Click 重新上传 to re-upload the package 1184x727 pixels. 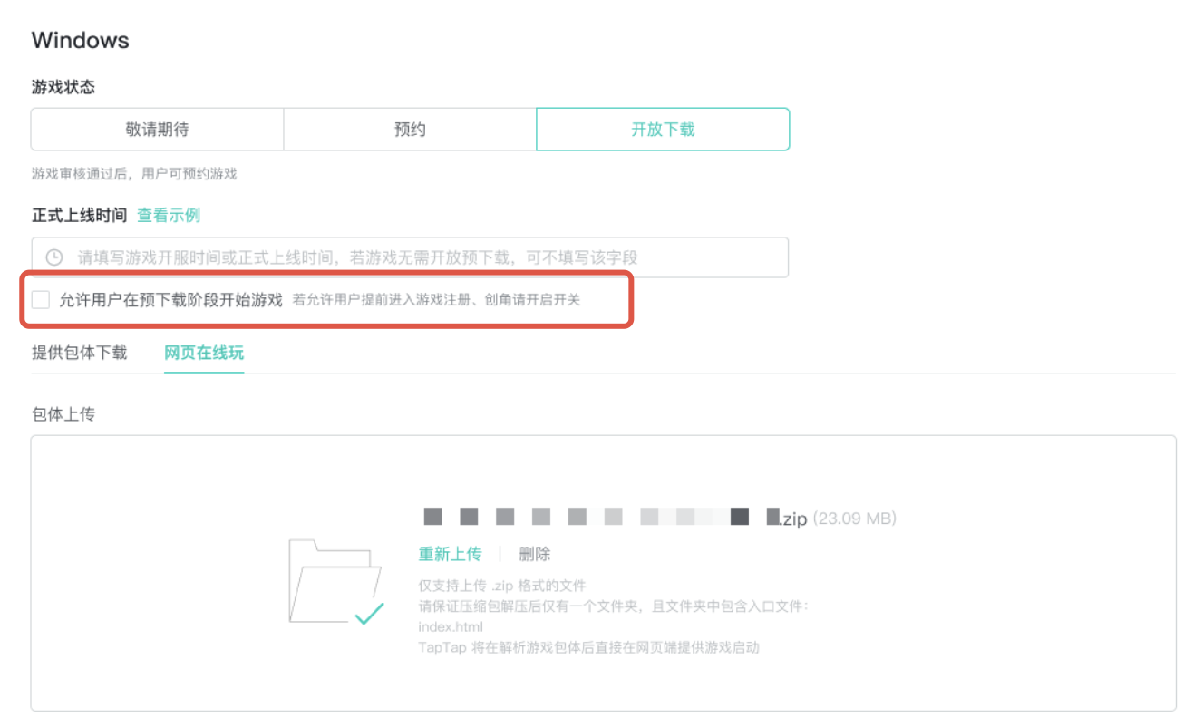pyautogui.click(x=450, y=554)
